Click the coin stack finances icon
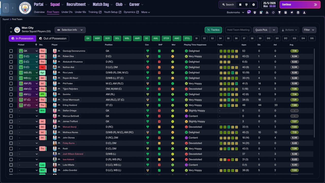Image resolution: width=325 pixels, height=183 pixels. 298,12
